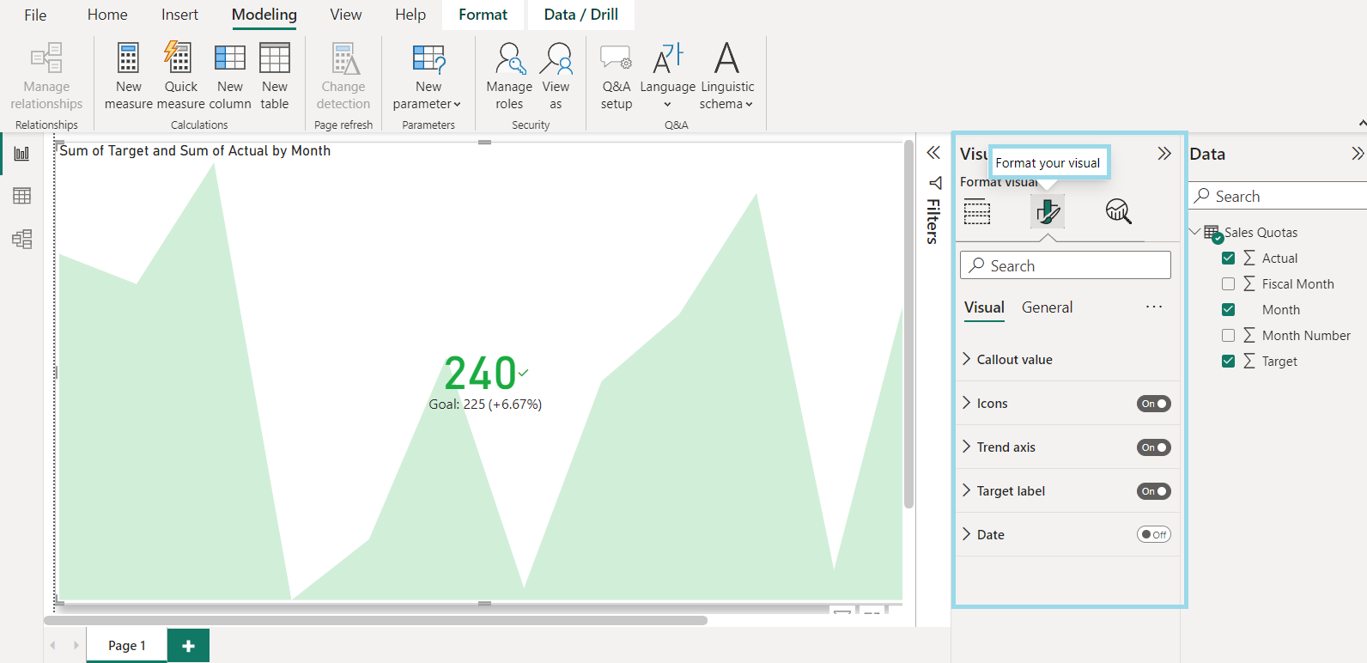Click Sales Quotas table icon
Image resolution: width=1367 pixels, height=663 pixels.
[x=1212, y=233]
